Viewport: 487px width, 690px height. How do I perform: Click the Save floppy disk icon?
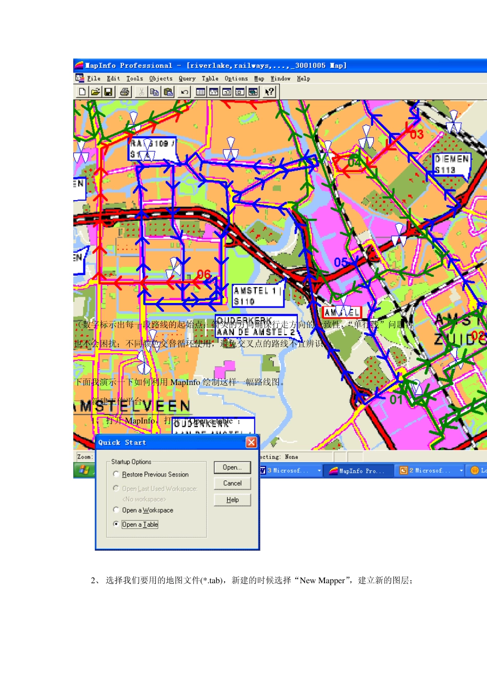(108, 92)
